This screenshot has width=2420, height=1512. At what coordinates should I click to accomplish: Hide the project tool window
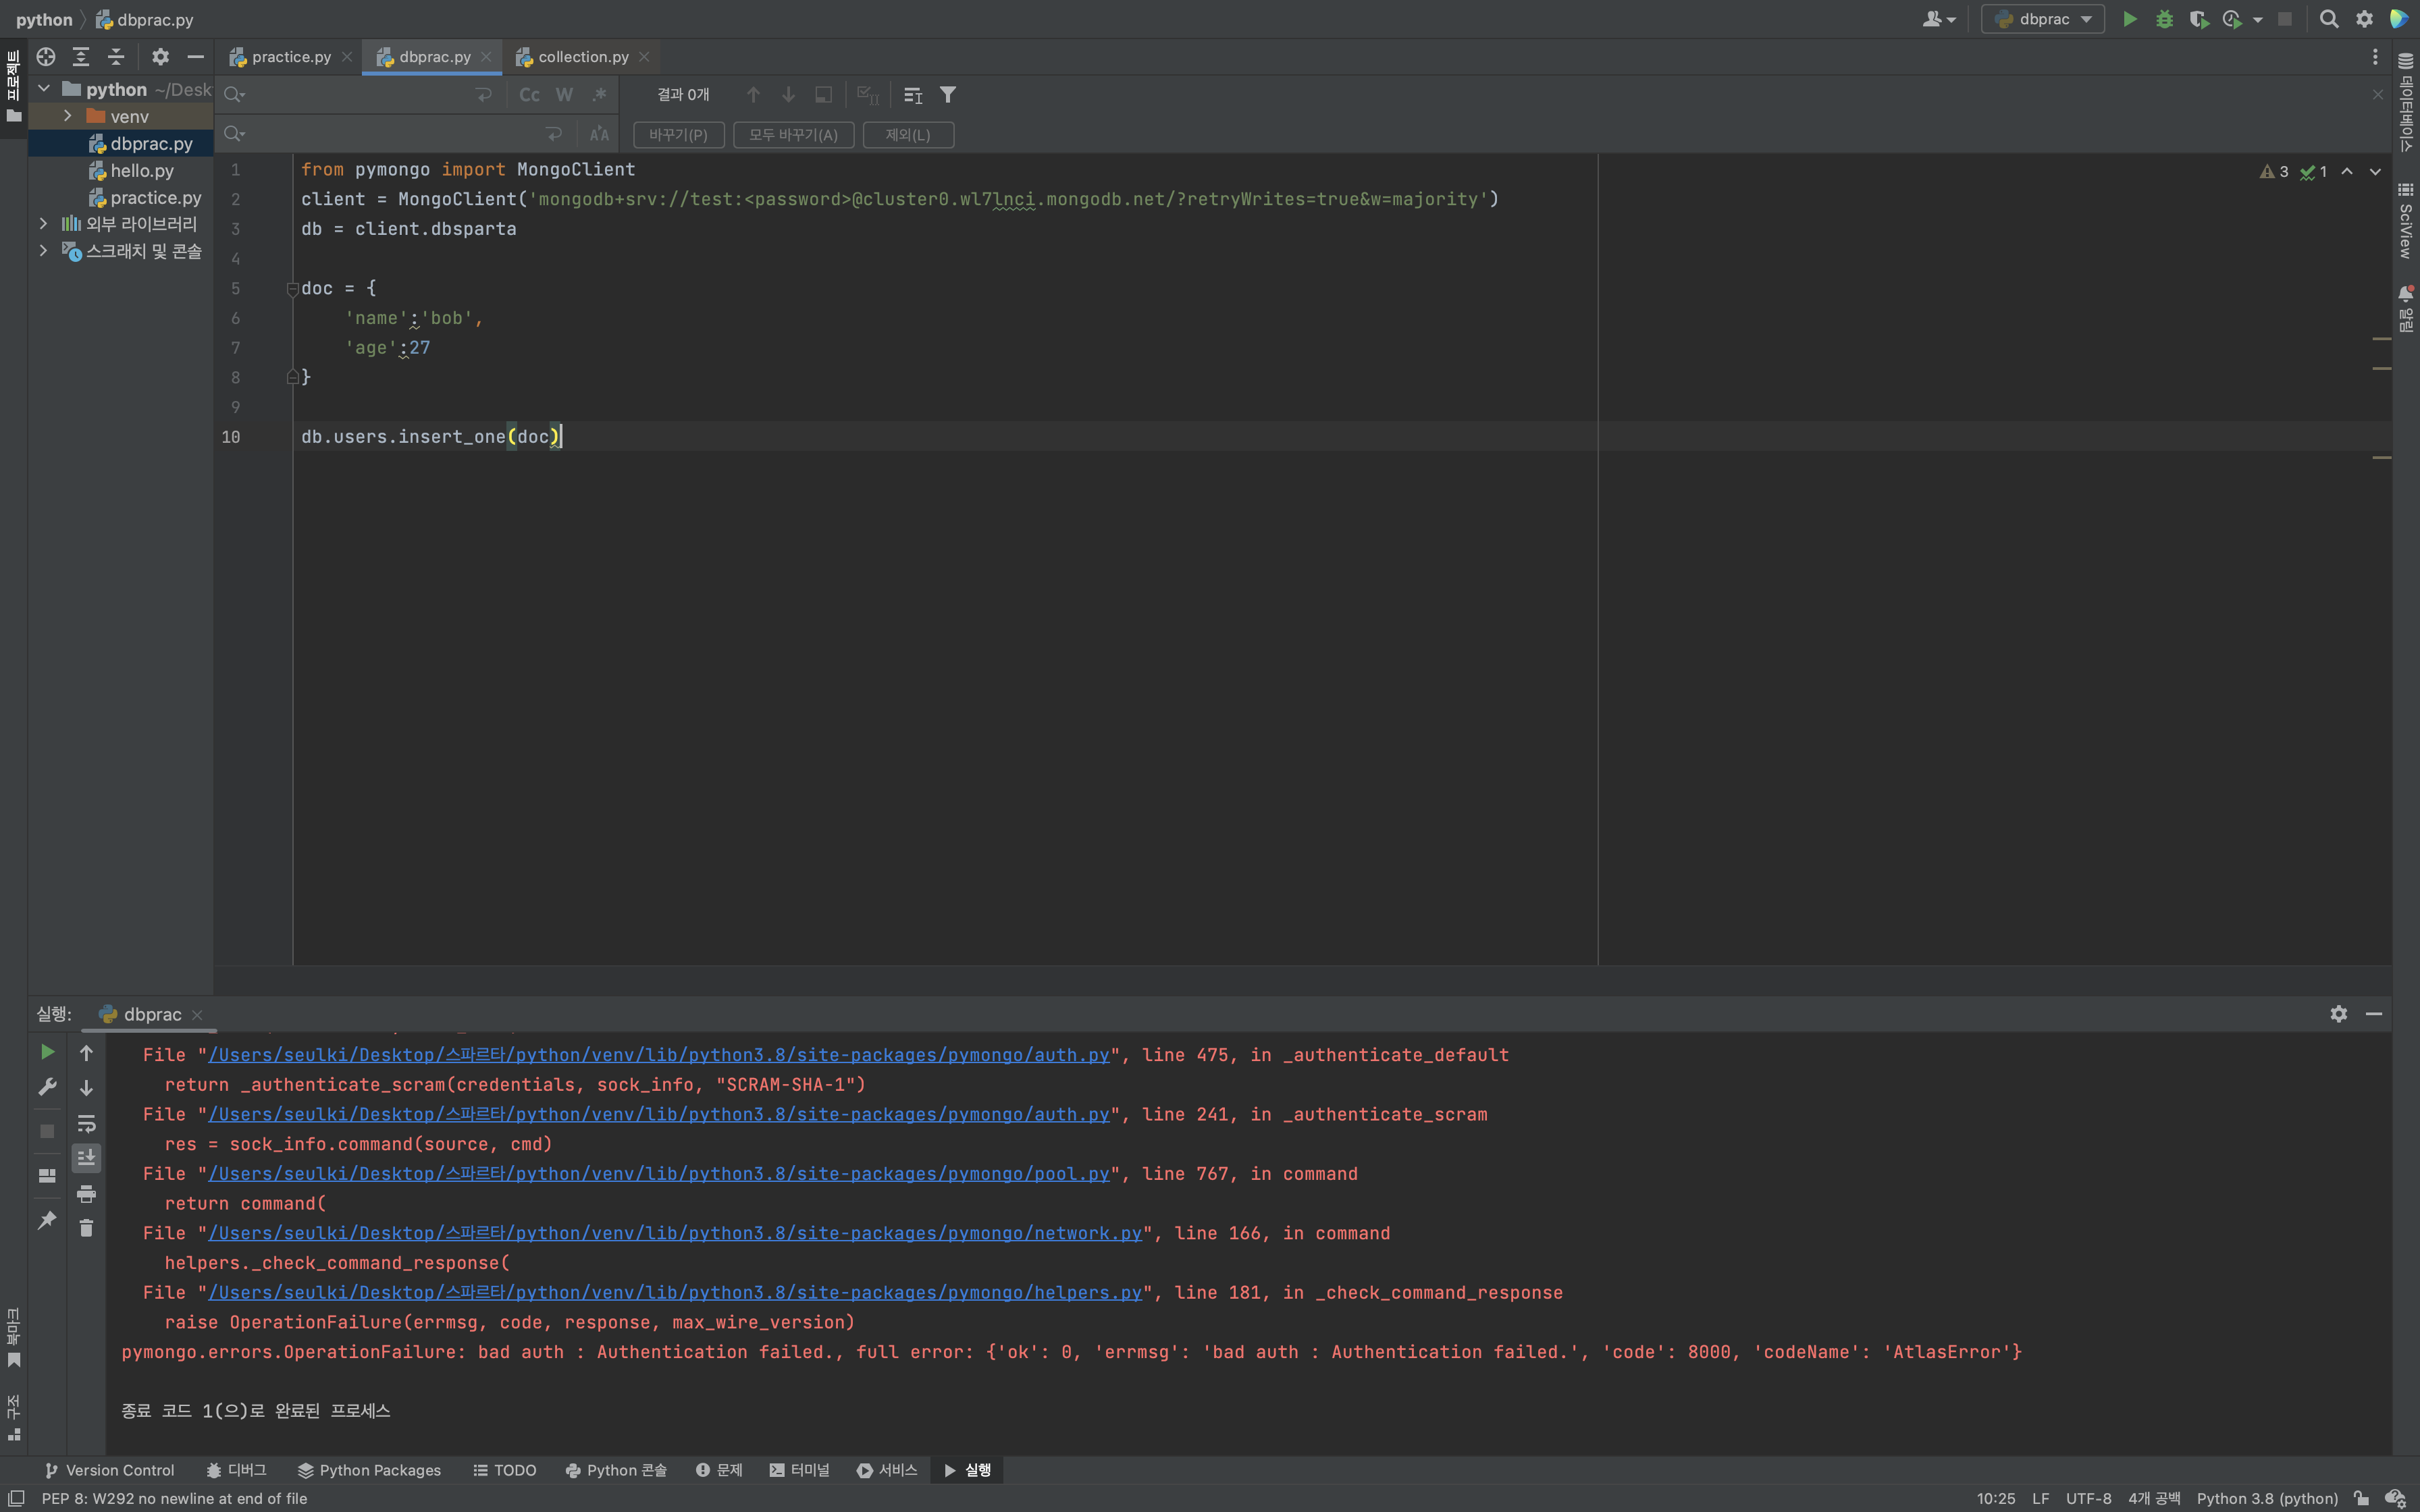click(x=195, y=57)
